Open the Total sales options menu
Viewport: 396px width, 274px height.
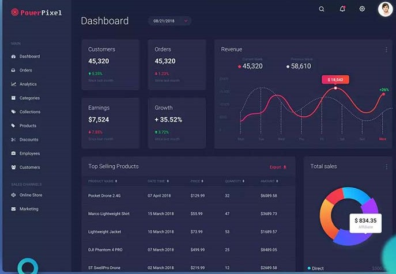pos(386,166)
